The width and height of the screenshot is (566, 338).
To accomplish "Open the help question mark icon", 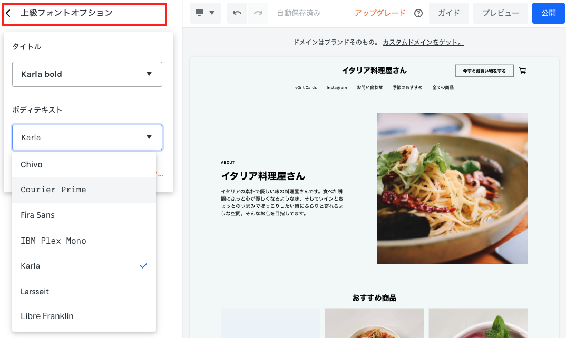I will [418, 13].
